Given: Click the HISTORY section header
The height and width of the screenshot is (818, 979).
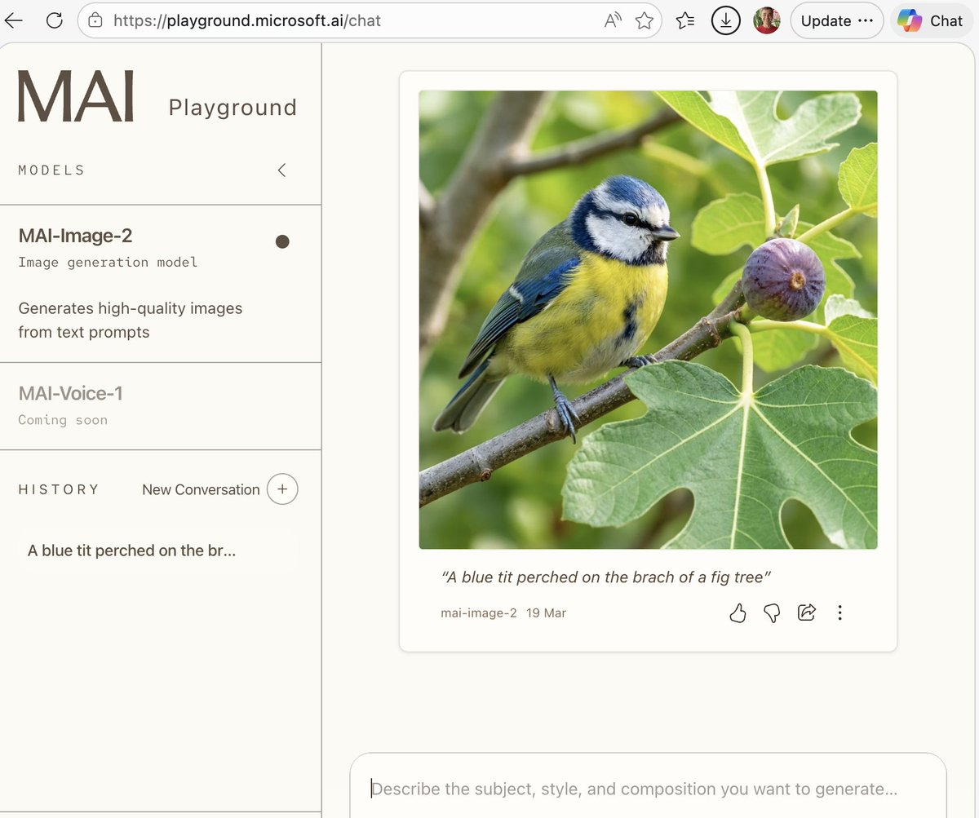Looking at the screenshot, I should click(x=59, y=489).
